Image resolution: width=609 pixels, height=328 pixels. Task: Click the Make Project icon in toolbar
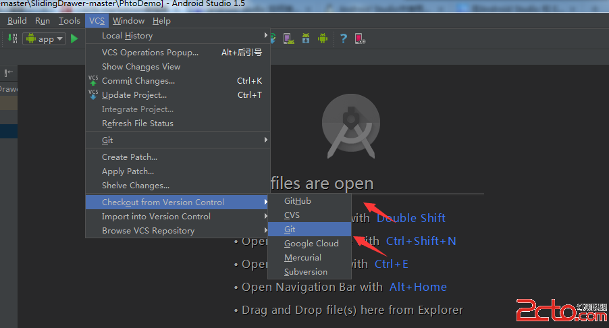pos(12,38)
